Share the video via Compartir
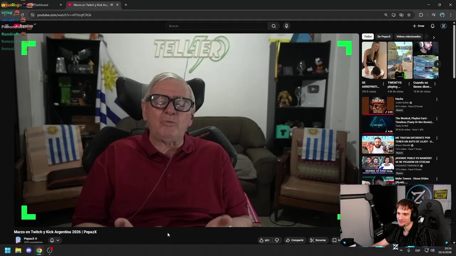The height and width of the screenshot is (256, 456). 295,240
